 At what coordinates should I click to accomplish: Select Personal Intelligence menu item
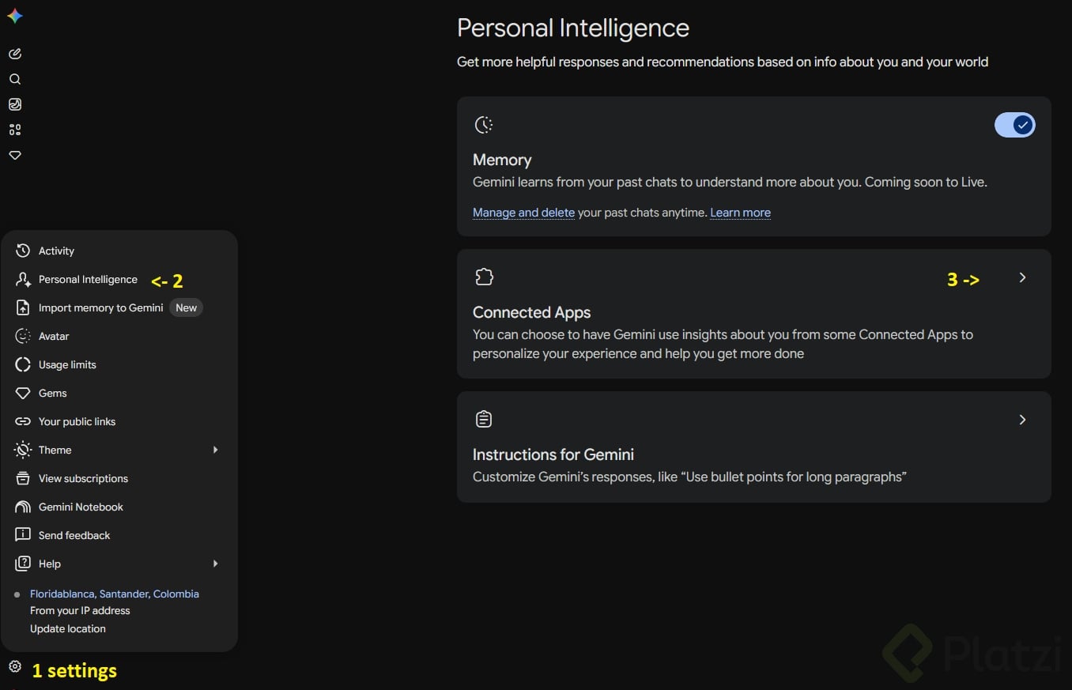88,280
